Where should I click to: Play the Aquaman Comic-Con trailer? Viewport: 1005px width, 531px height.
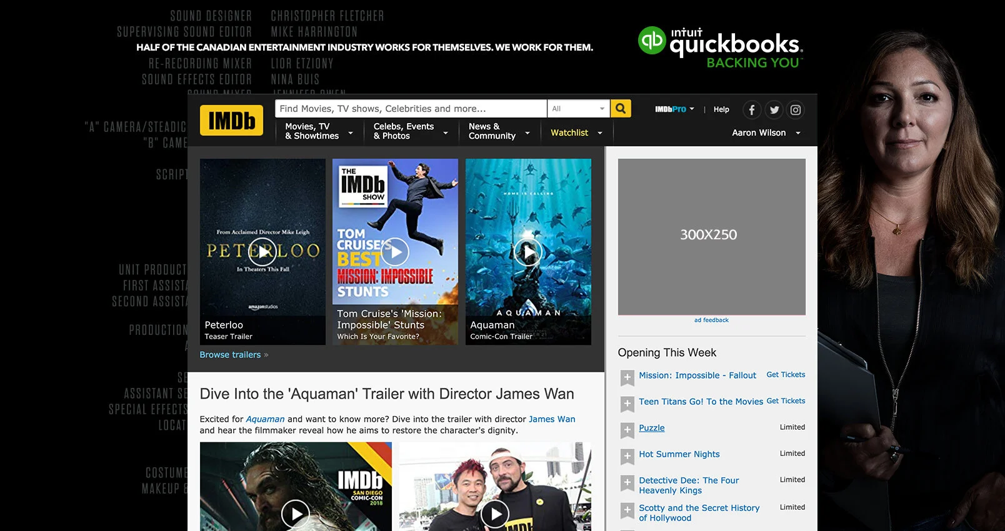pyautogui.click(x=528, y=252)
